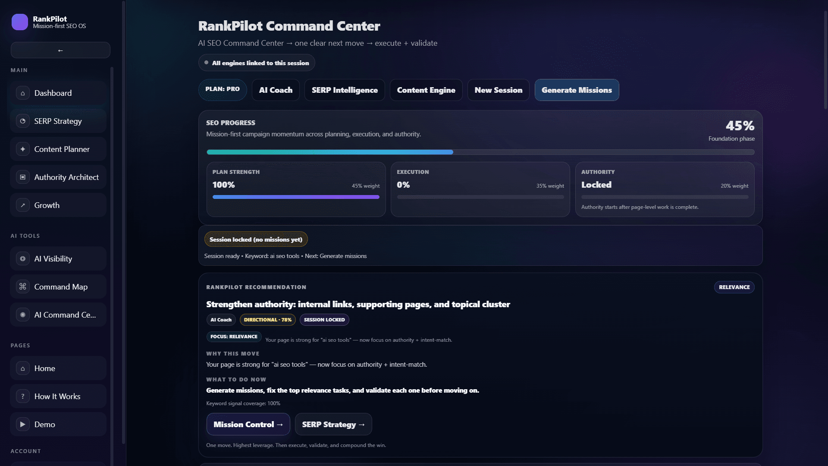Image resolution: width=828 pixels, height=466 pixels.
Task: Open Command Map using the command icon
Action: tap(22, 286)
